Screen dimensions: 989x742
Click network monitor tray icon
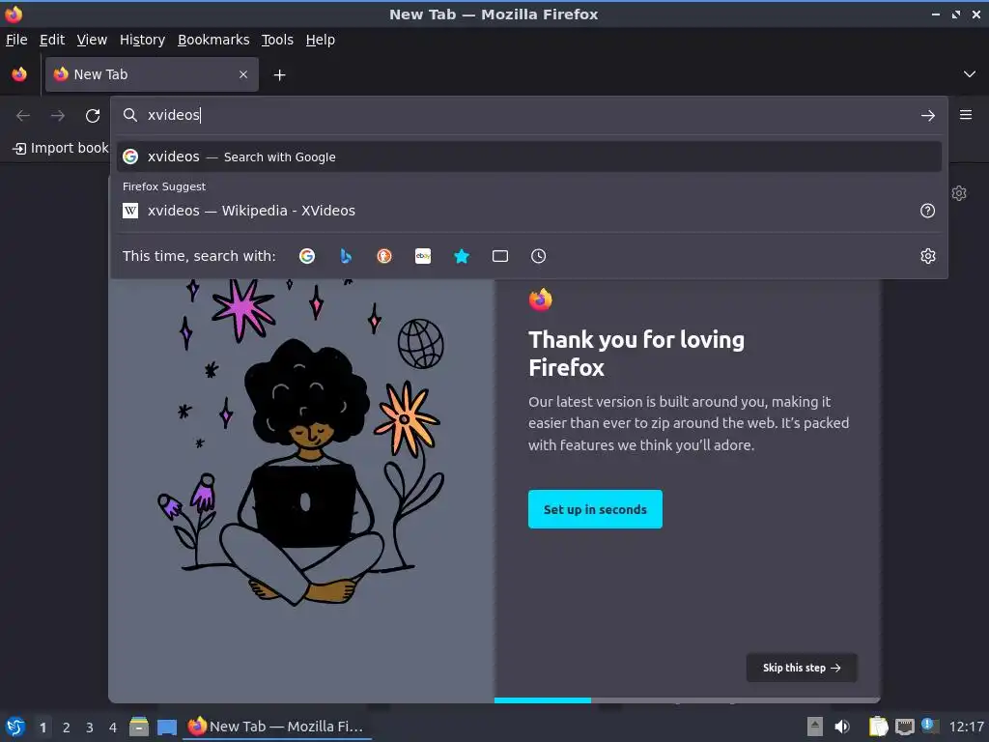pos(904,727)
